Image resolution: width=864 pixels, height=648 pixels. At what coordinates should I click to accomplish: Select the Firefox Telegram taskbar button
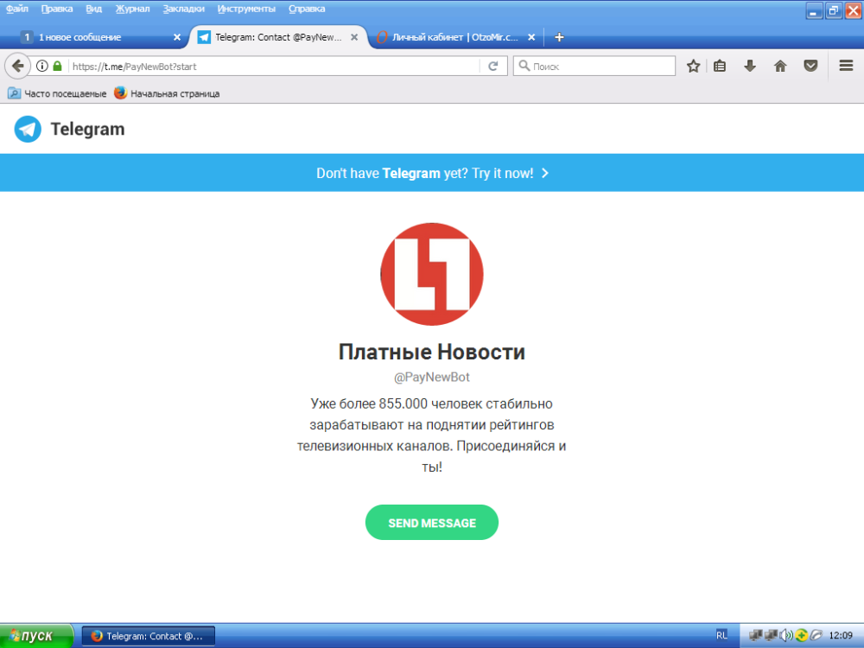pos(149,636)
